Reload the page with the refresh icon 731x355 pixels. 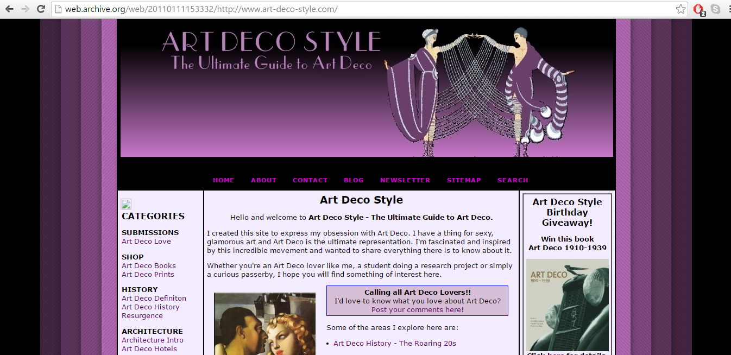coord(41,9)
